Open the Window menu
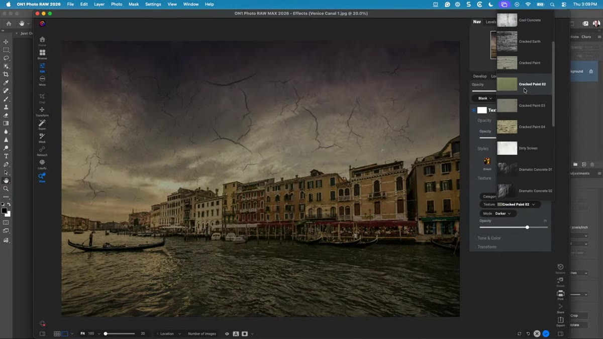Screen dimensions: 603x339 click(x=191, y=4)
